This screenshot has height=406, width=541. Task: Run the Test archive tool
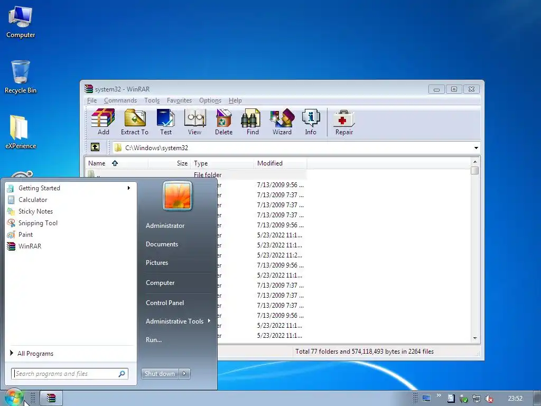[x=165, y=122]
